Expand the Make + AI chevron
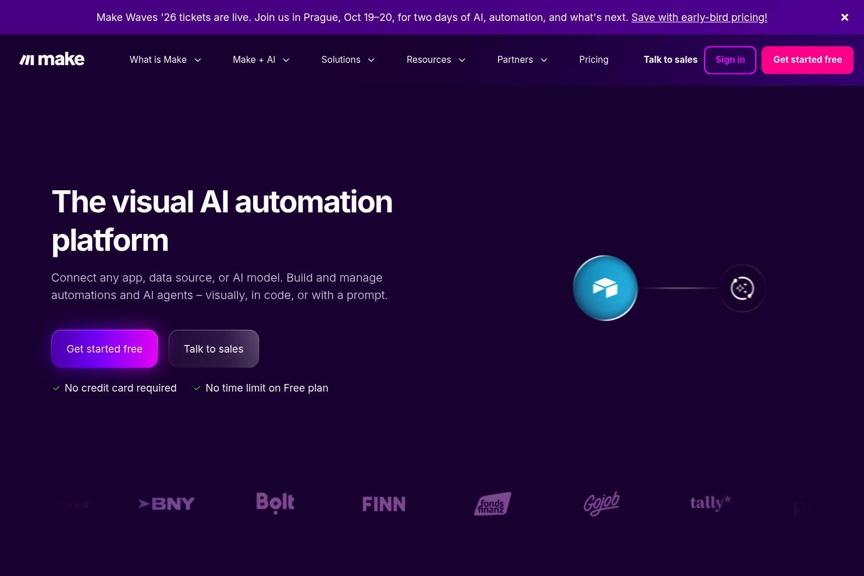Viewport: 864px width, 576px height. (x=286, y=60)
